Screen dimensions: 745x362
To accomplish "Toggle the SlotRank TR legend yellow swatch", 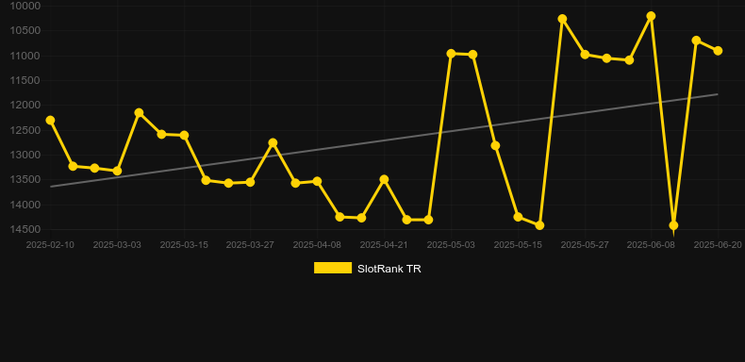I will [x=333, y=268].
